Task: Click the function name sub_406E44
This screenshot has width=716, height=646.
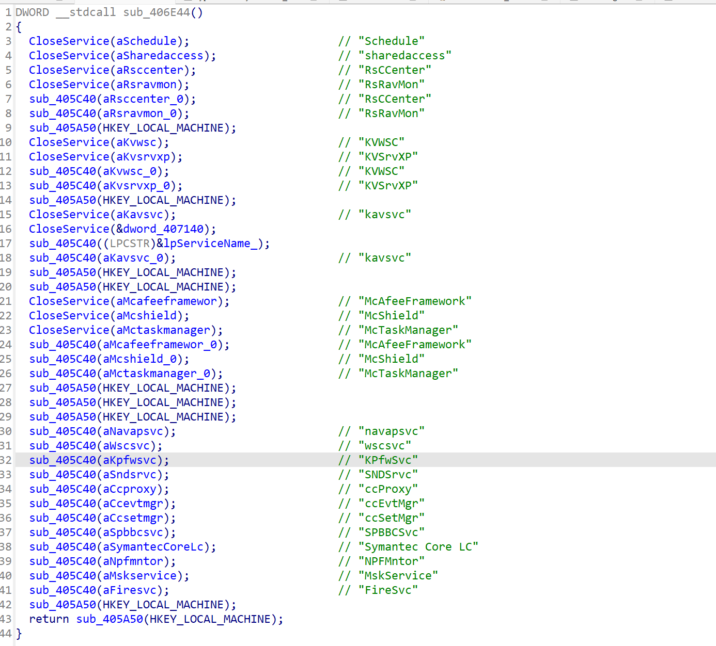Action: pyautogui.click(x=157, y=12)
